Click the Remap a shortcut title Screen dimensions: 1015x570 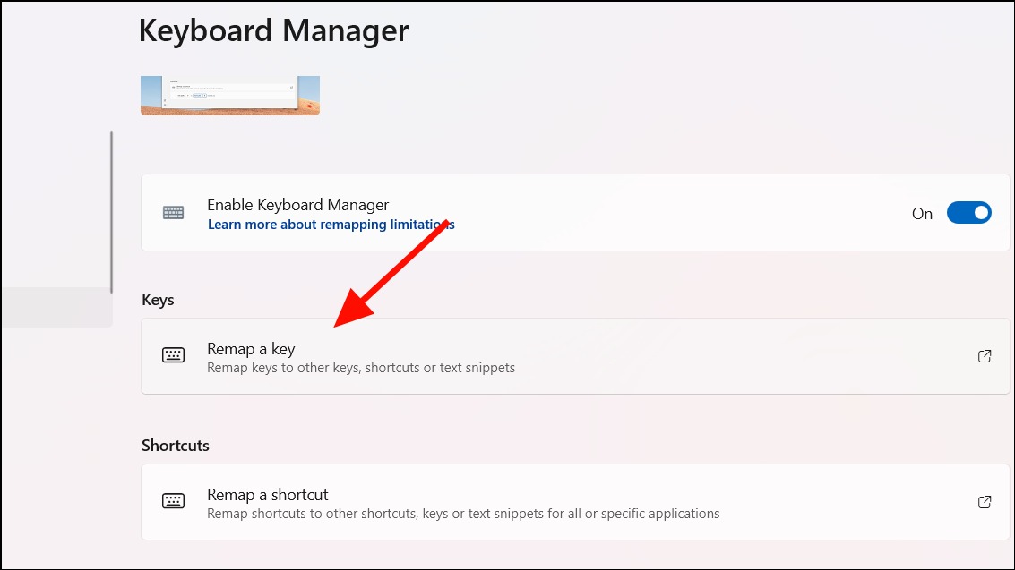tap(267, 494)
